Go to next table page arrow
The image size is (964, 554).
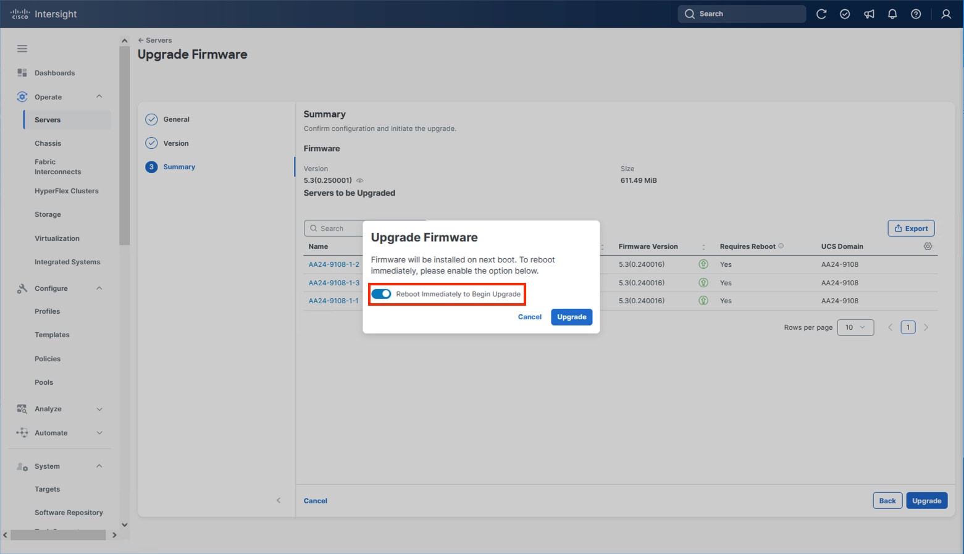(x=926, y=327)
